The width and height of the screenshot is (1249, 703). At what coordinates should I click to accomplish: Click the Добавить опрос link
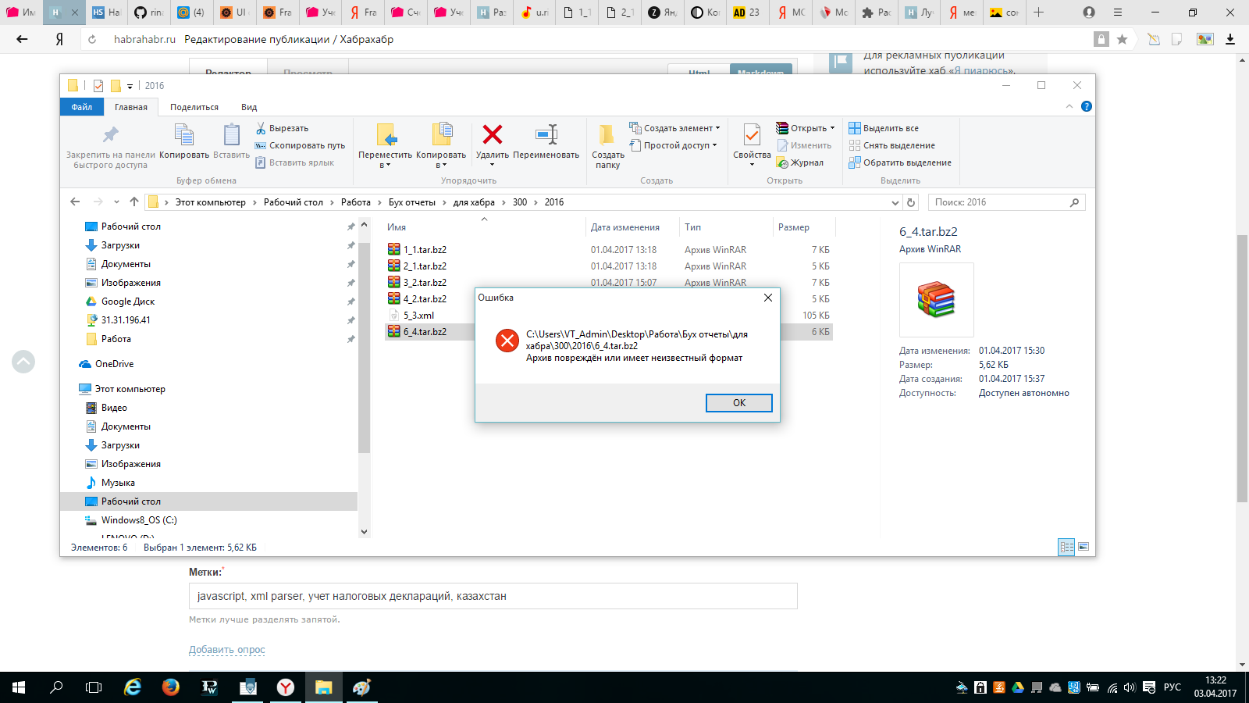tap(227, 650)
